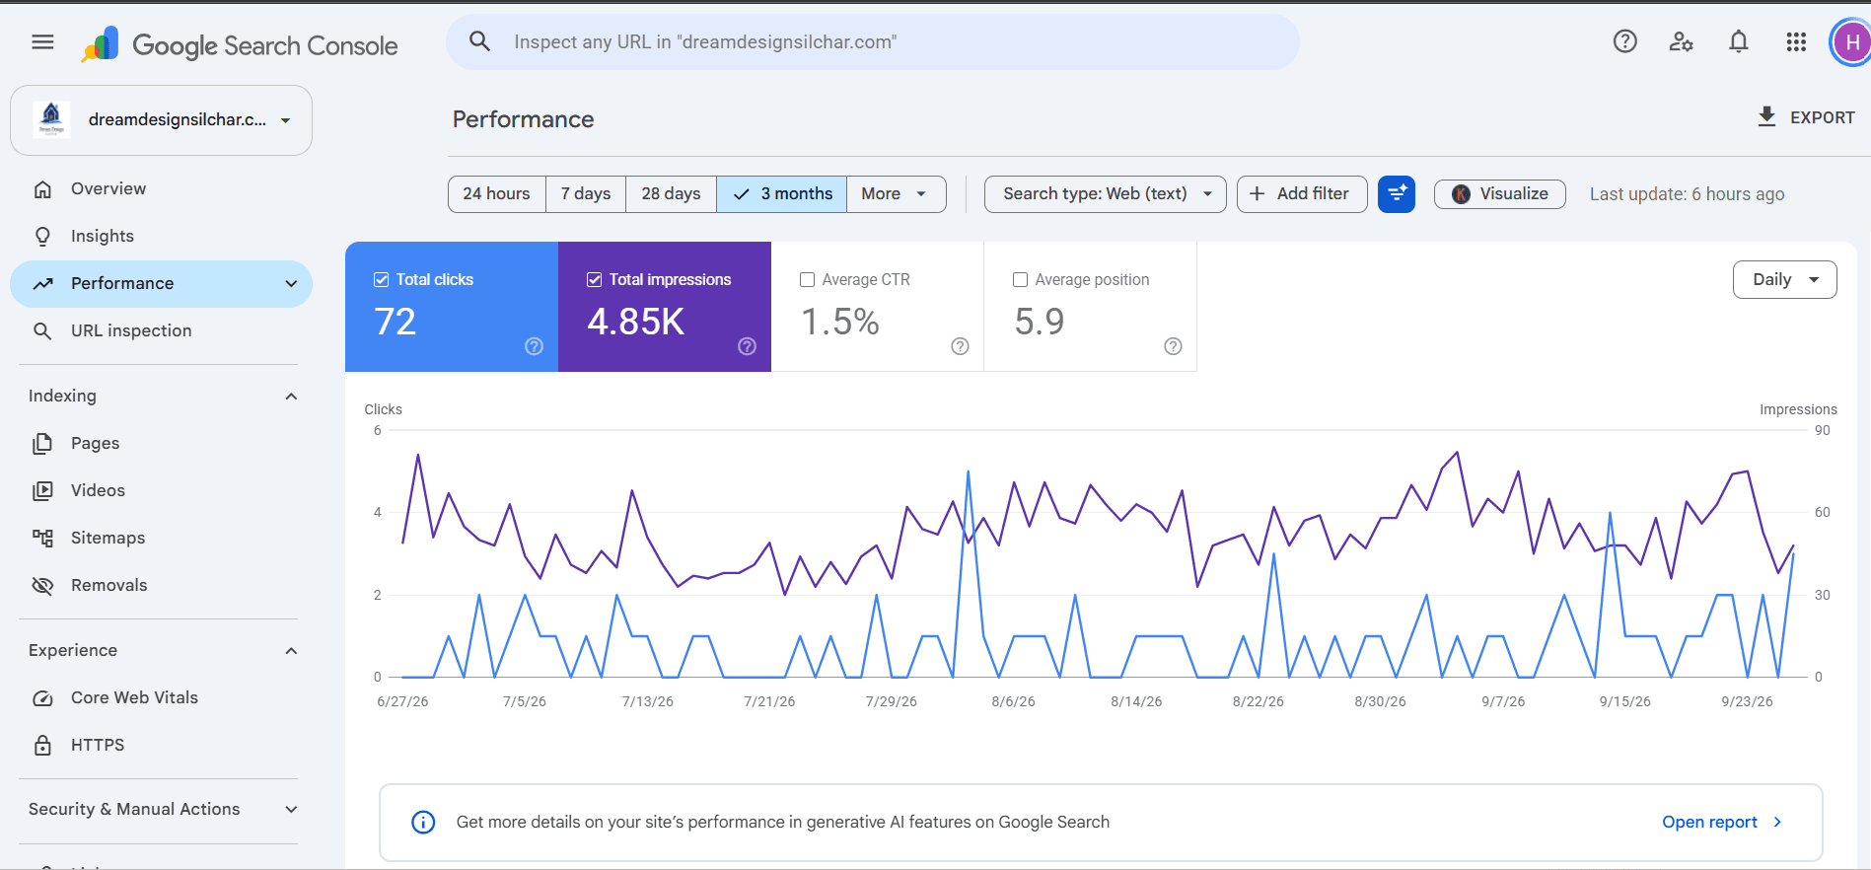This screenshot has width=1871, height=870.
Task: Click the Last update: 6 hours ago text
Action: tap(1688, 194)
